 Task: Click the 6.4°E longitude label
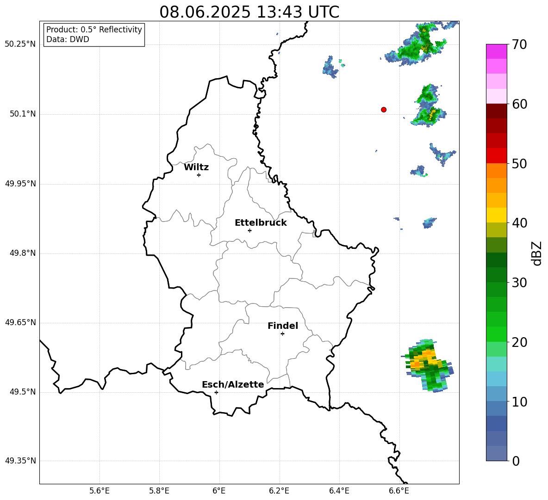pos(339,491)
